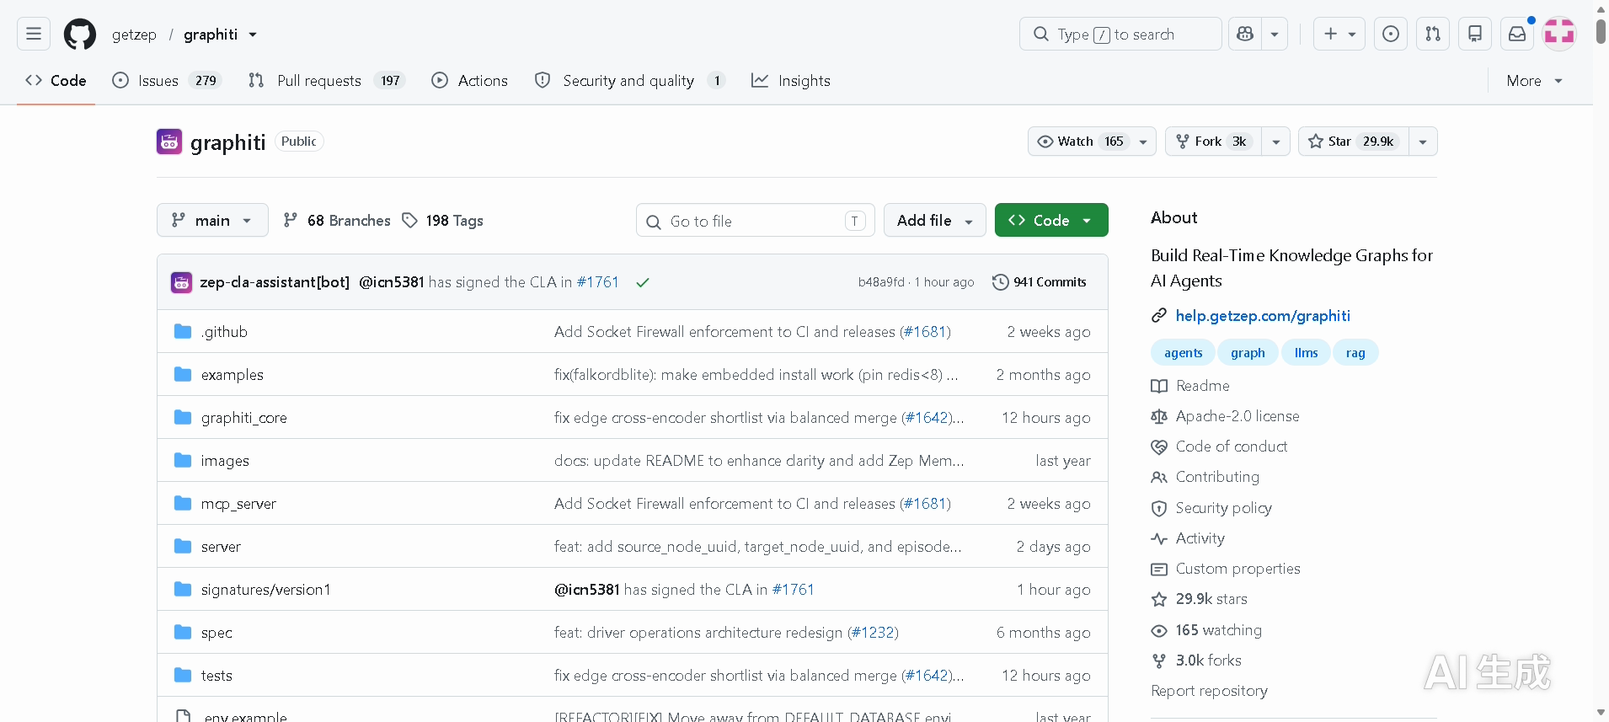Fork the graphiti repository
This screenshot has width=1609, height=722.
(1213, 142)
